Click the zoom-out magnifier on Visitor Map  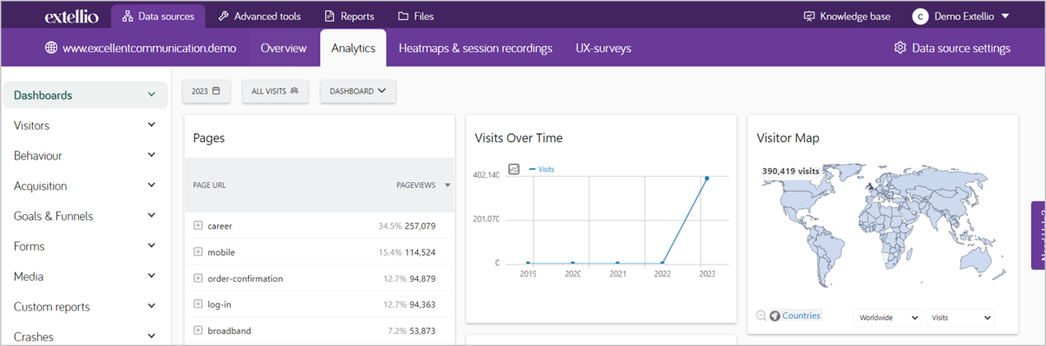[x=762, y=316]
